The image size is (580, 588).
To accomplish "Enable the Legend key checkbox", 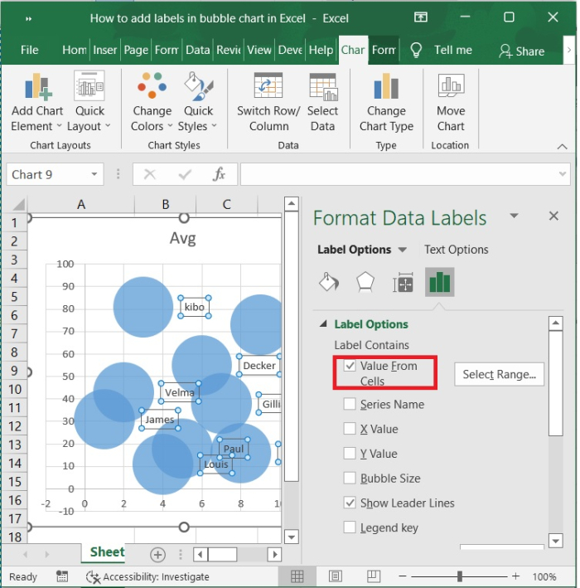I will 350,527.
